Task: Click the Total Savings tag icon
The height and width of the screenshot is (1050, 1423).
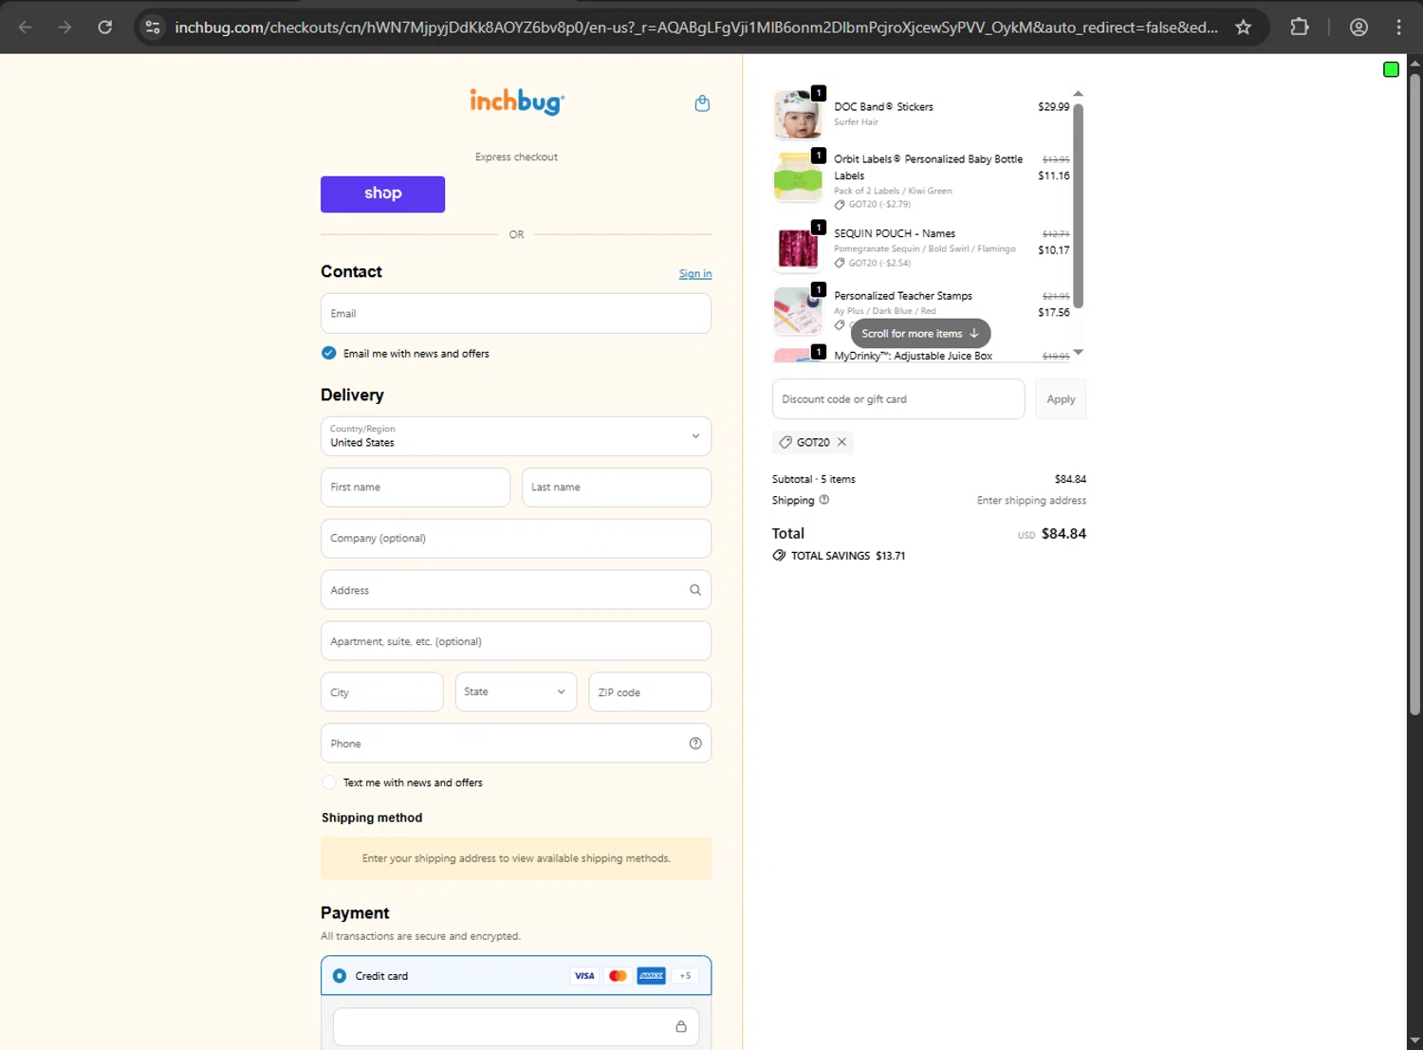Action: coord(779,556)
